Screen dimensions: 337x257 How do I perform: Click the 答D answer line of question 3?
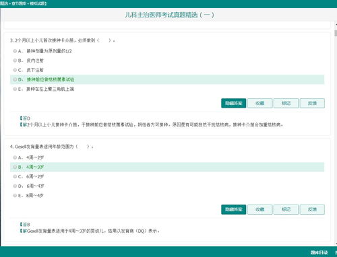pos(25,118)
